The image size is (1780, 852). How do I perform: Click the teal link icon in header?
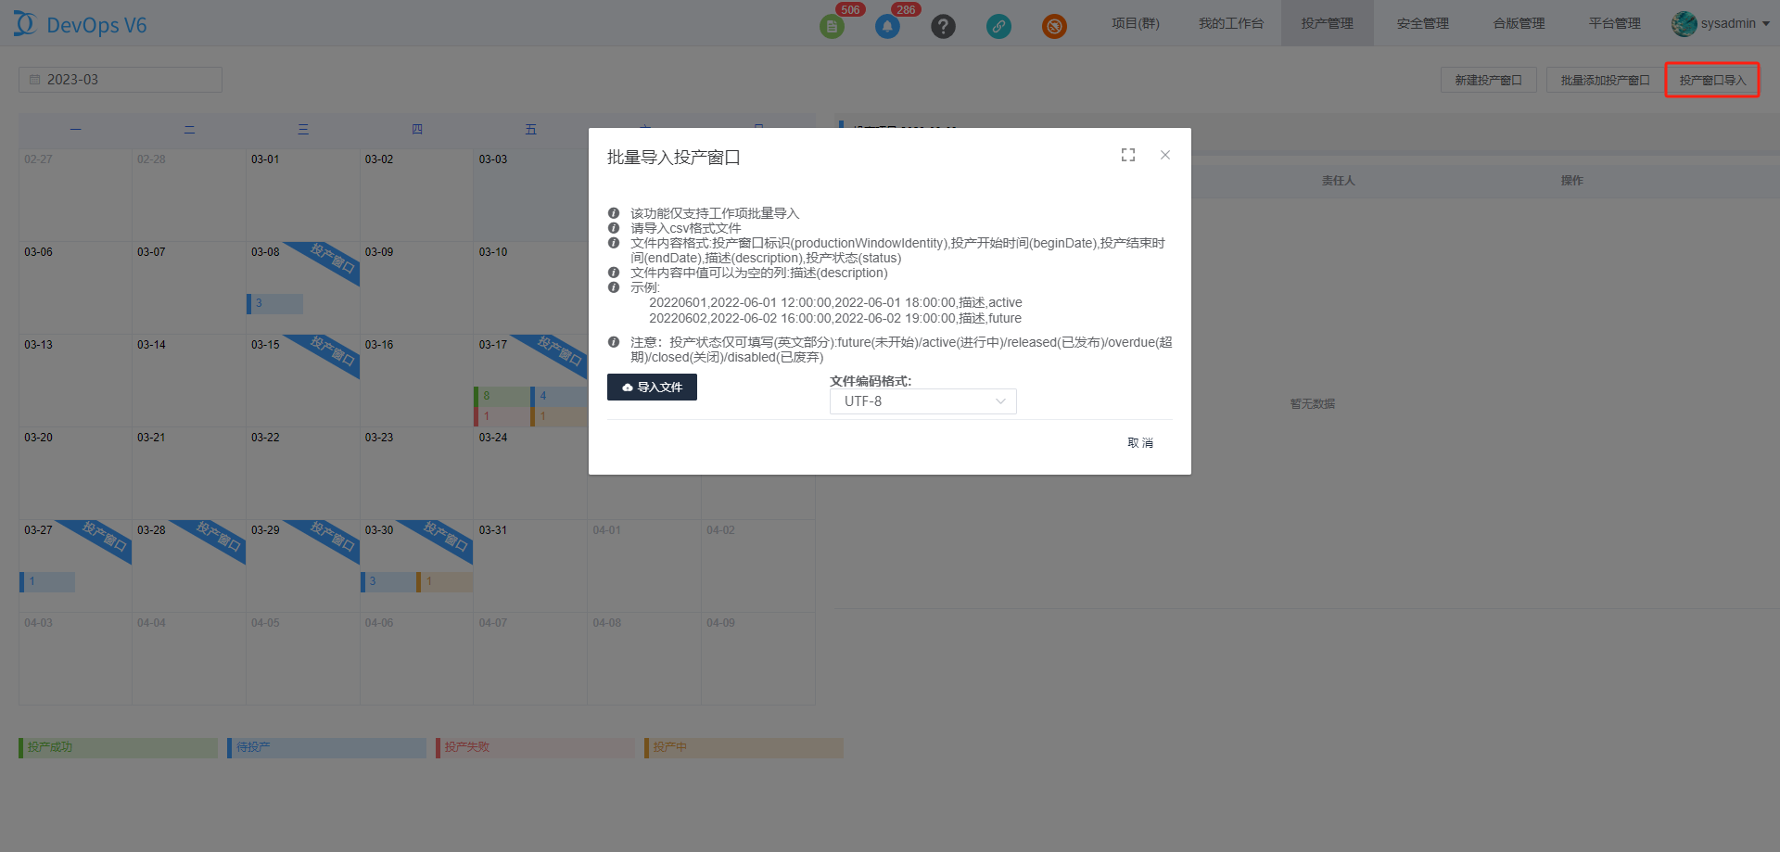pos(998,27)
